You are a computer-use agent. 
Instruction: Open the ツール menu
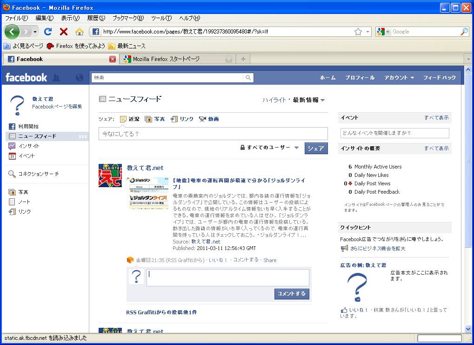161,18
